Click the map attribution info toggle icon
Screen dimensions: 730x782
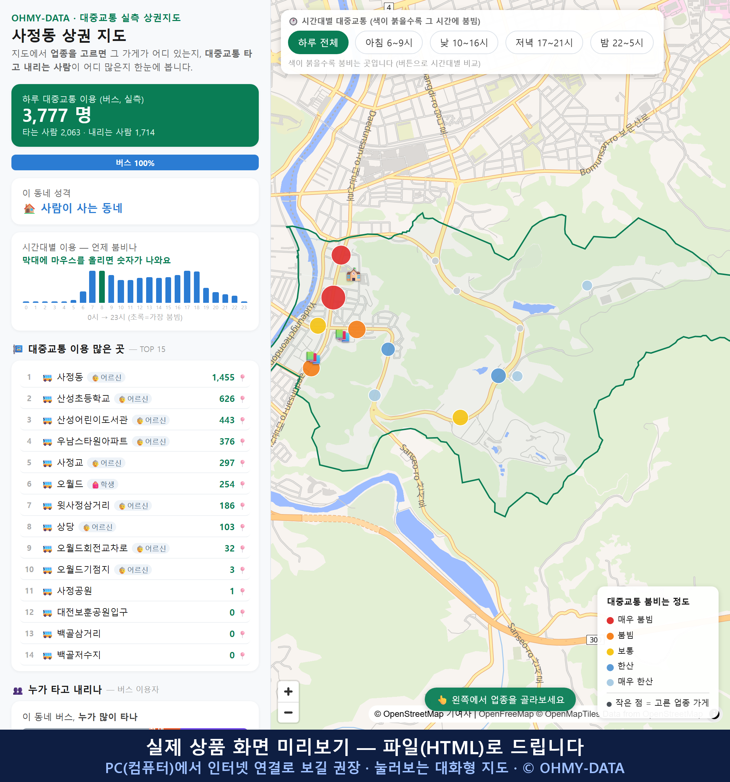(714, 714)
